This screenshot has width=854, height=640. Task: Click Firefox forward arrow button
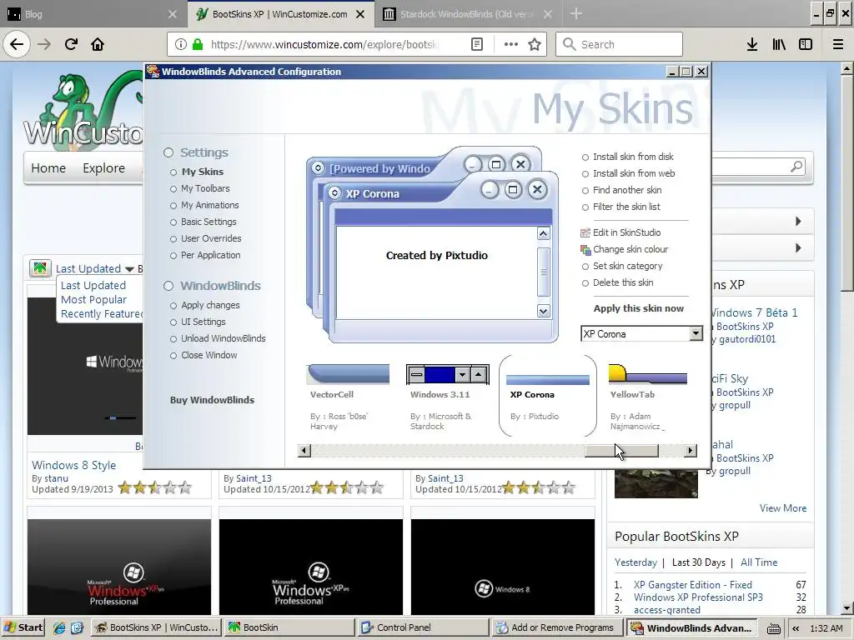coord(44,44)
